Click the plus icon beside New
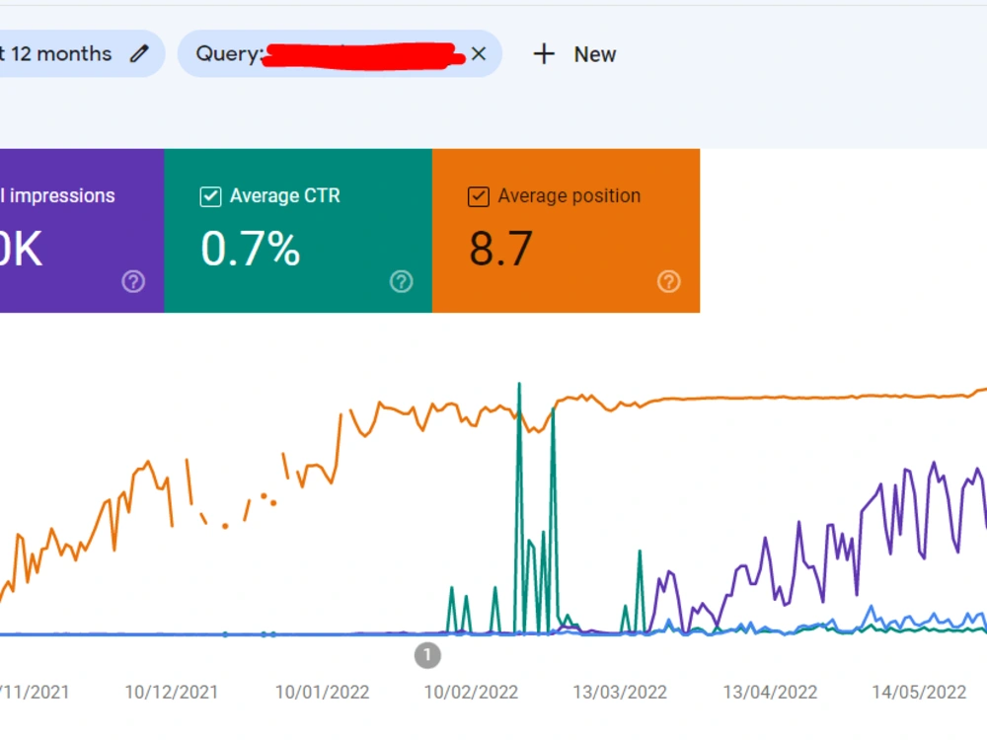 pos(544,54)
